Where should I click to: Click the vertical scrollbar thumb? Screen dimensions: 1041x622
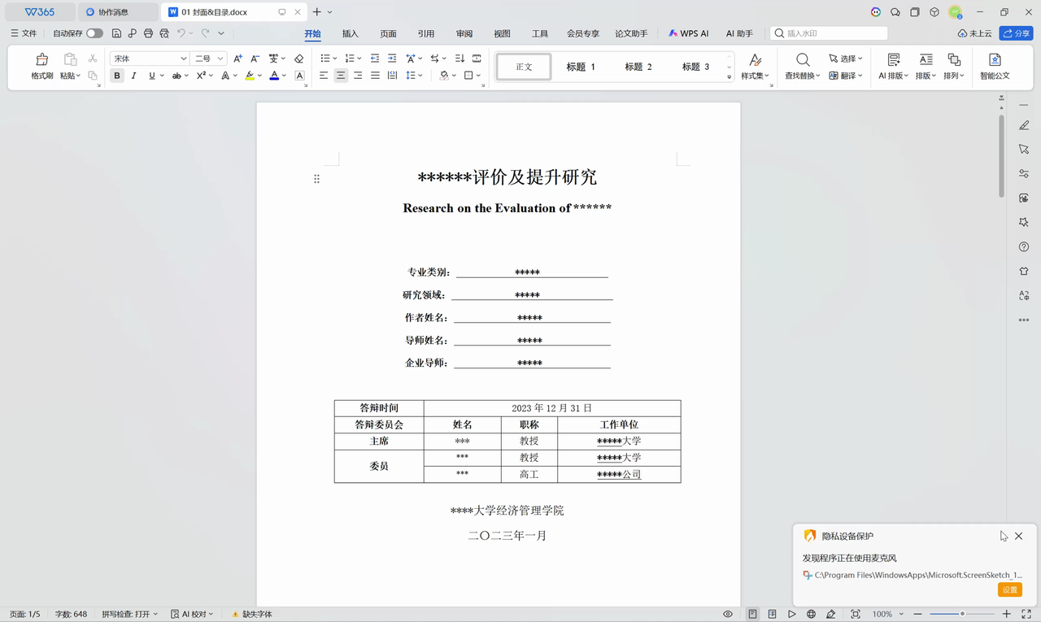(1002, 154)
